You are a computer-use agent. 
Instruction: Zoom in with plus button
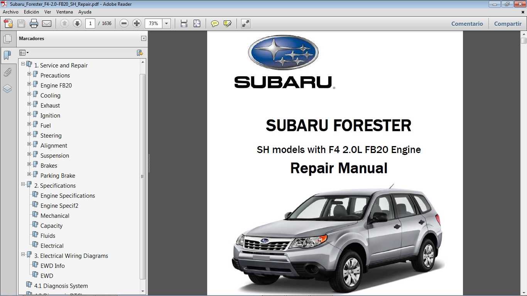[x=137, y=24]
